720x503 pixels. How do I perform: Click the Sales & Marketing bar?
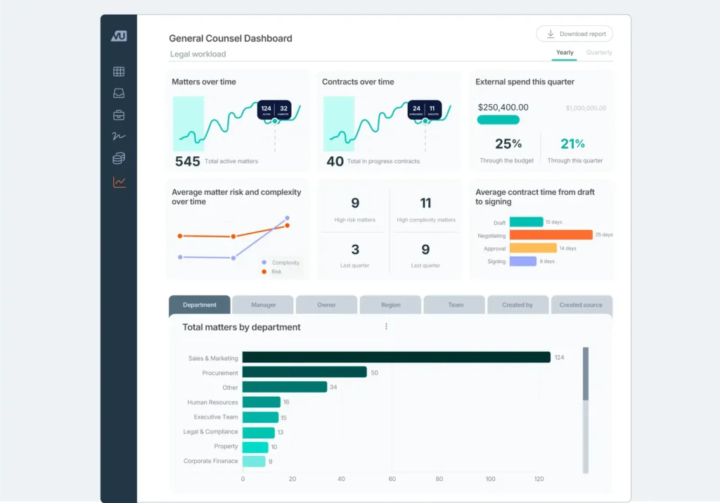click(397, 357)
